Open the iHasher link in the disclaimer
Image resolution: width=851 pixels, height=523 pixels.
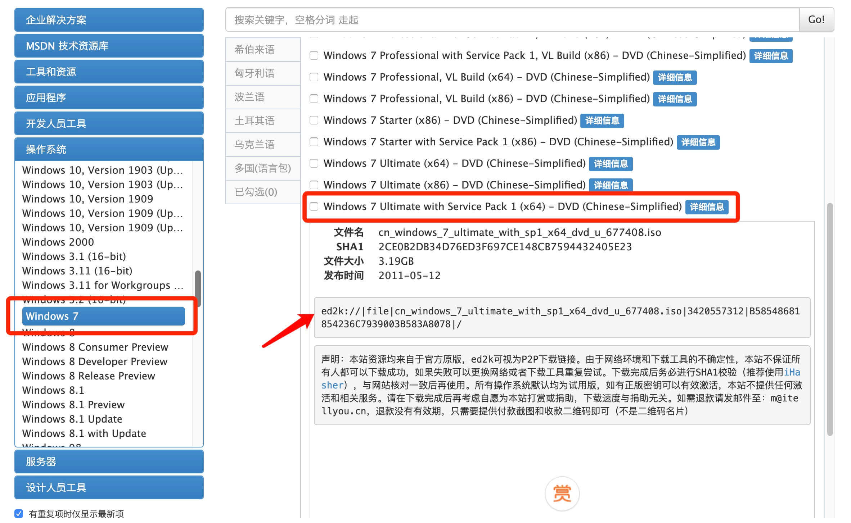click(x=792, y=372)
